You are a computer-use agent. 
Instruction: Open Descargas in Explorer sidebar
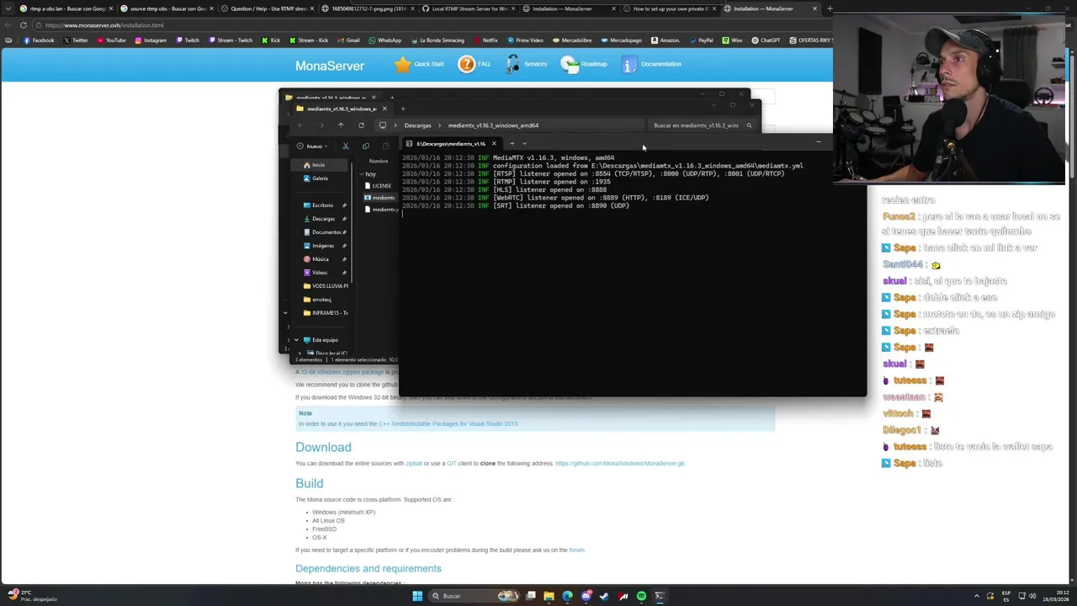pos(323,219)
